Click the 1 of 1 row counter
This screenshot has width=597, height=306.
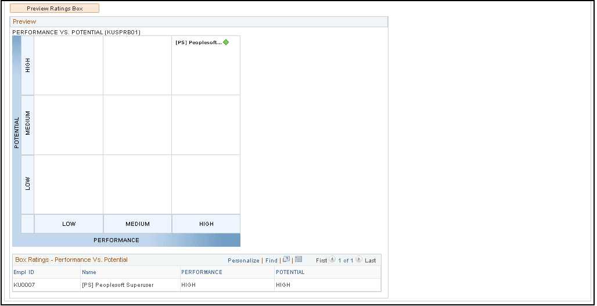tap(346, 261)
